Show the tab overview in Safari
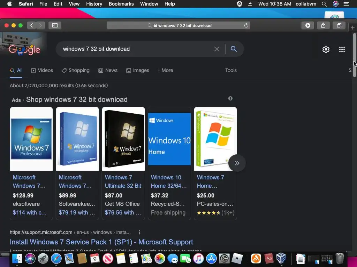 (339, 25)
